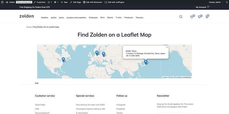Go to Home breadcrumb link

tap(29, 27)
